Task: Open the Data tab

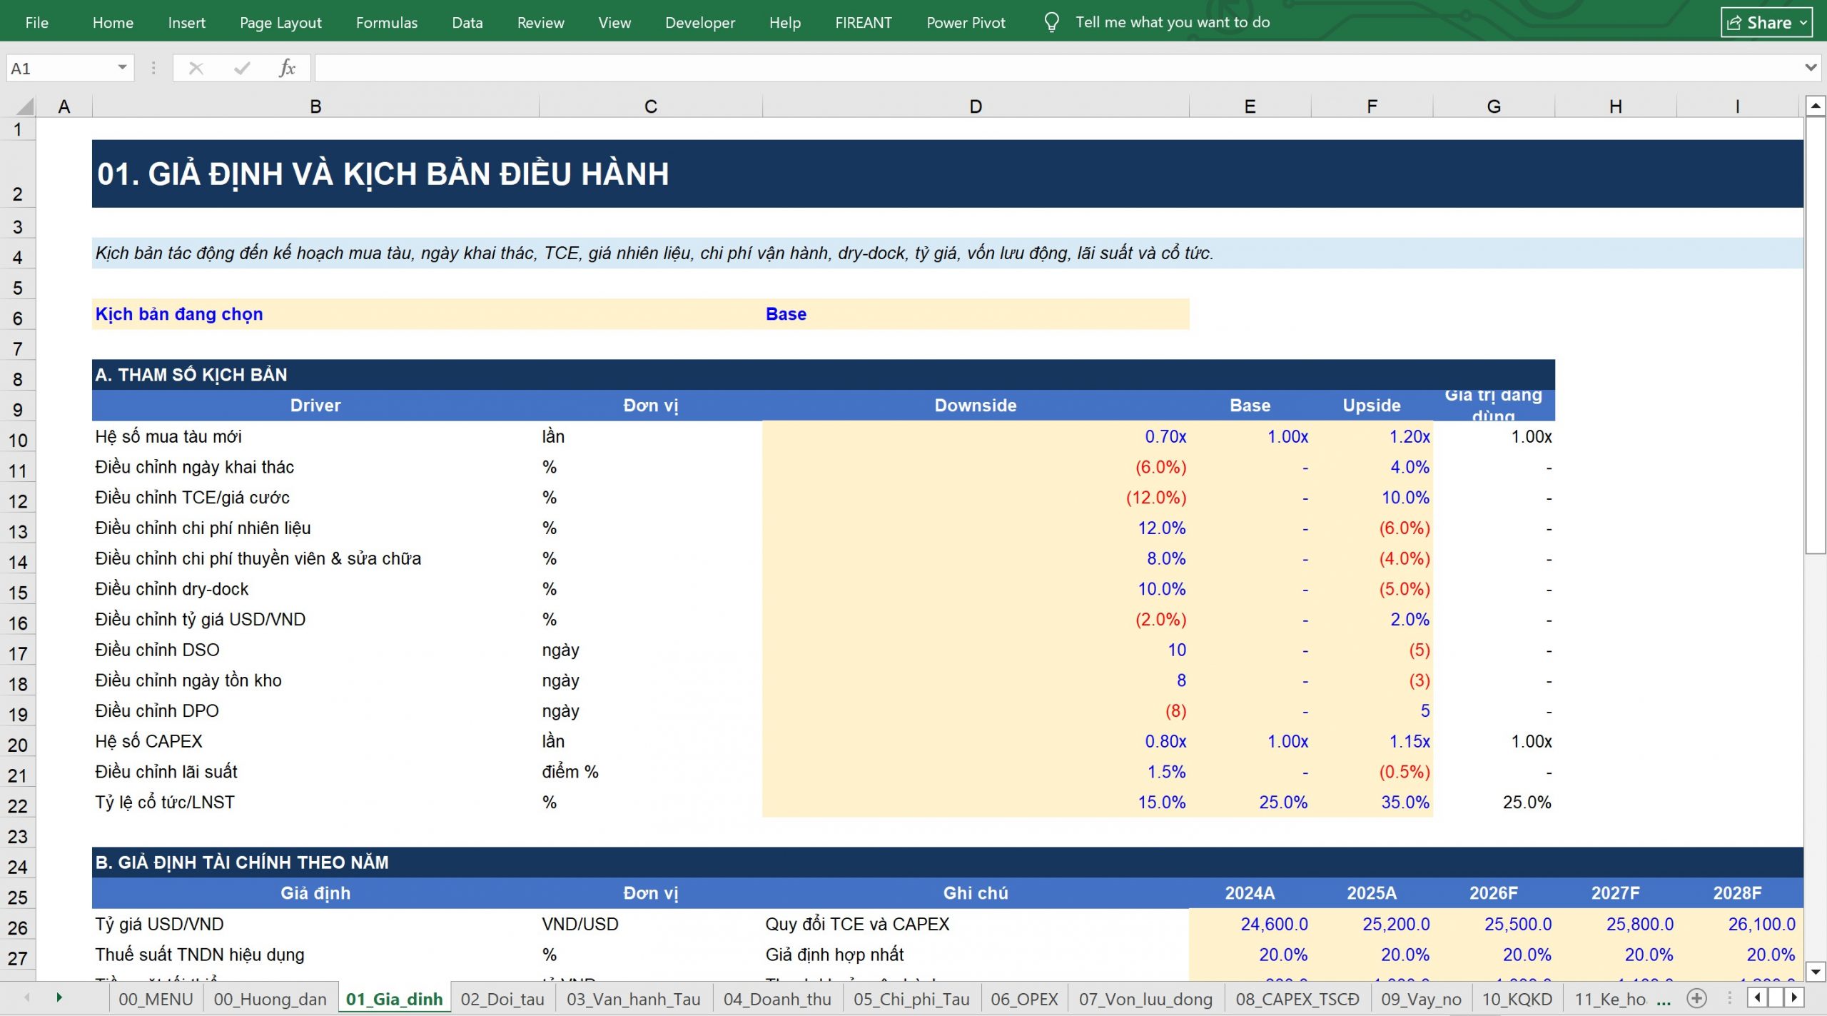Action: click(x=467, y=22)
